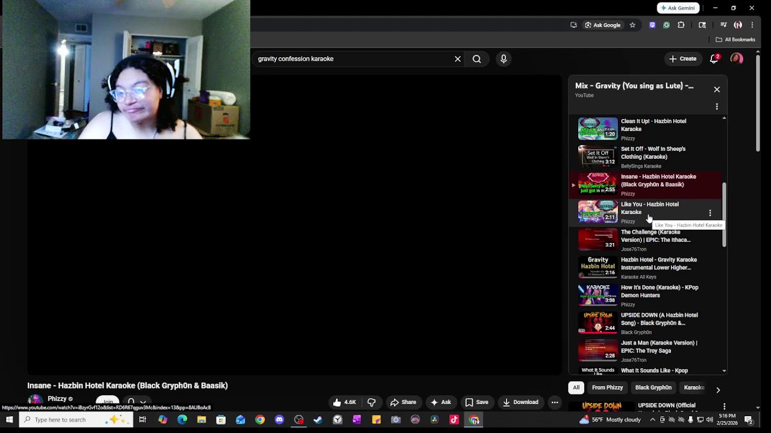This screenshot has width=771, height=433.
Task: Open Chrome media controls icon
Action: (723, 25)
